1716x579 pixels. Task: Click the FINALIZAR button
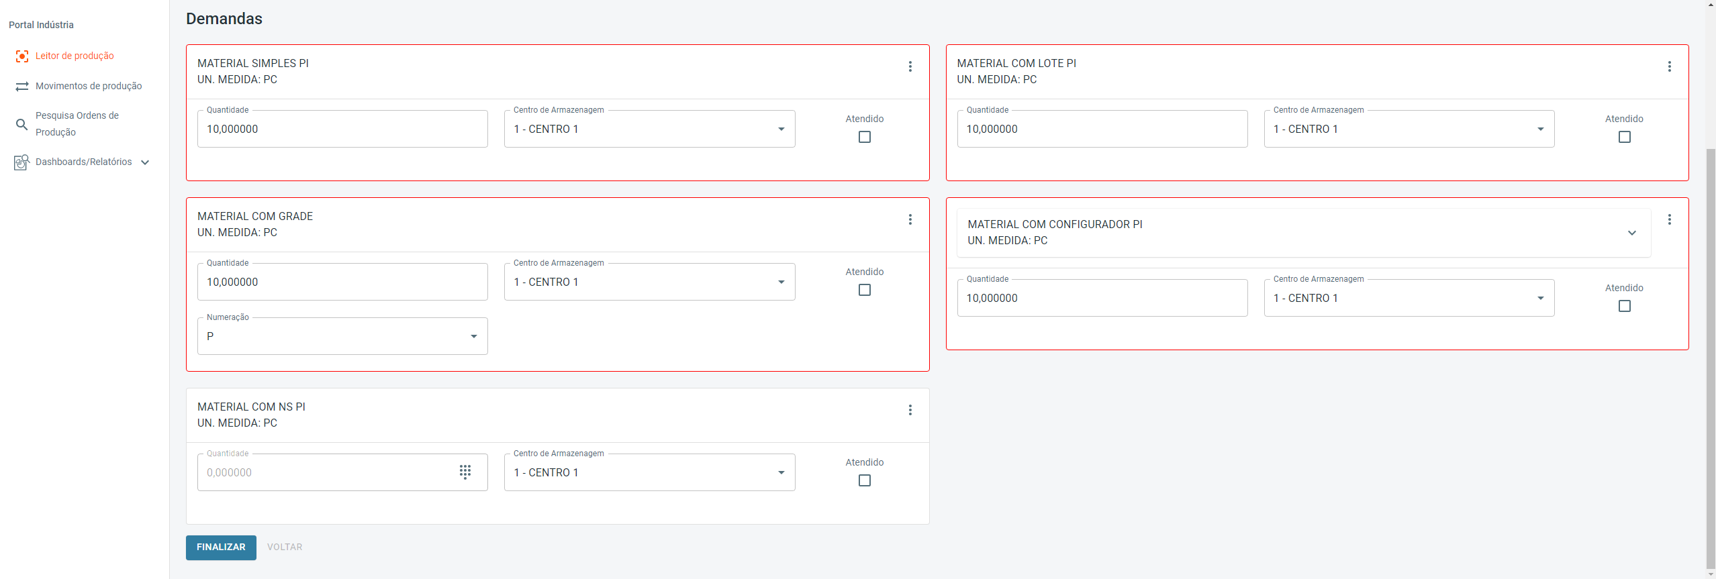pyautogui.click(x=221, y=547)
